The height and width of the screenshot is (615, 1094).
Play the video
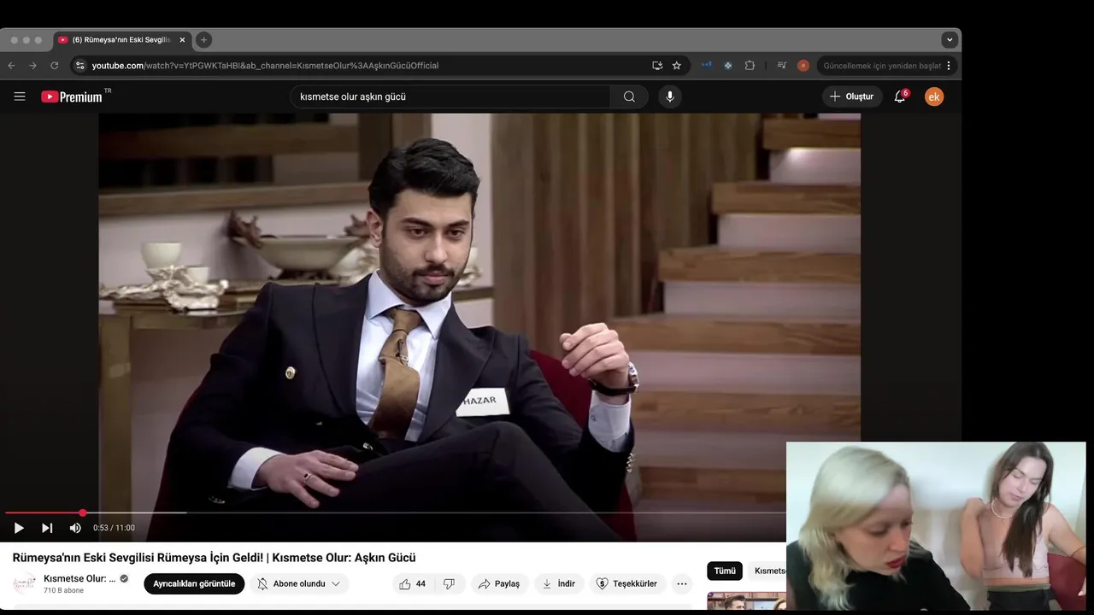[19, 528]
